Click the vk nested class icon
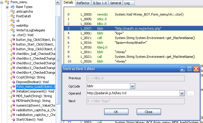This screenshot has height=123, width=203. click(x=13, y=21)
